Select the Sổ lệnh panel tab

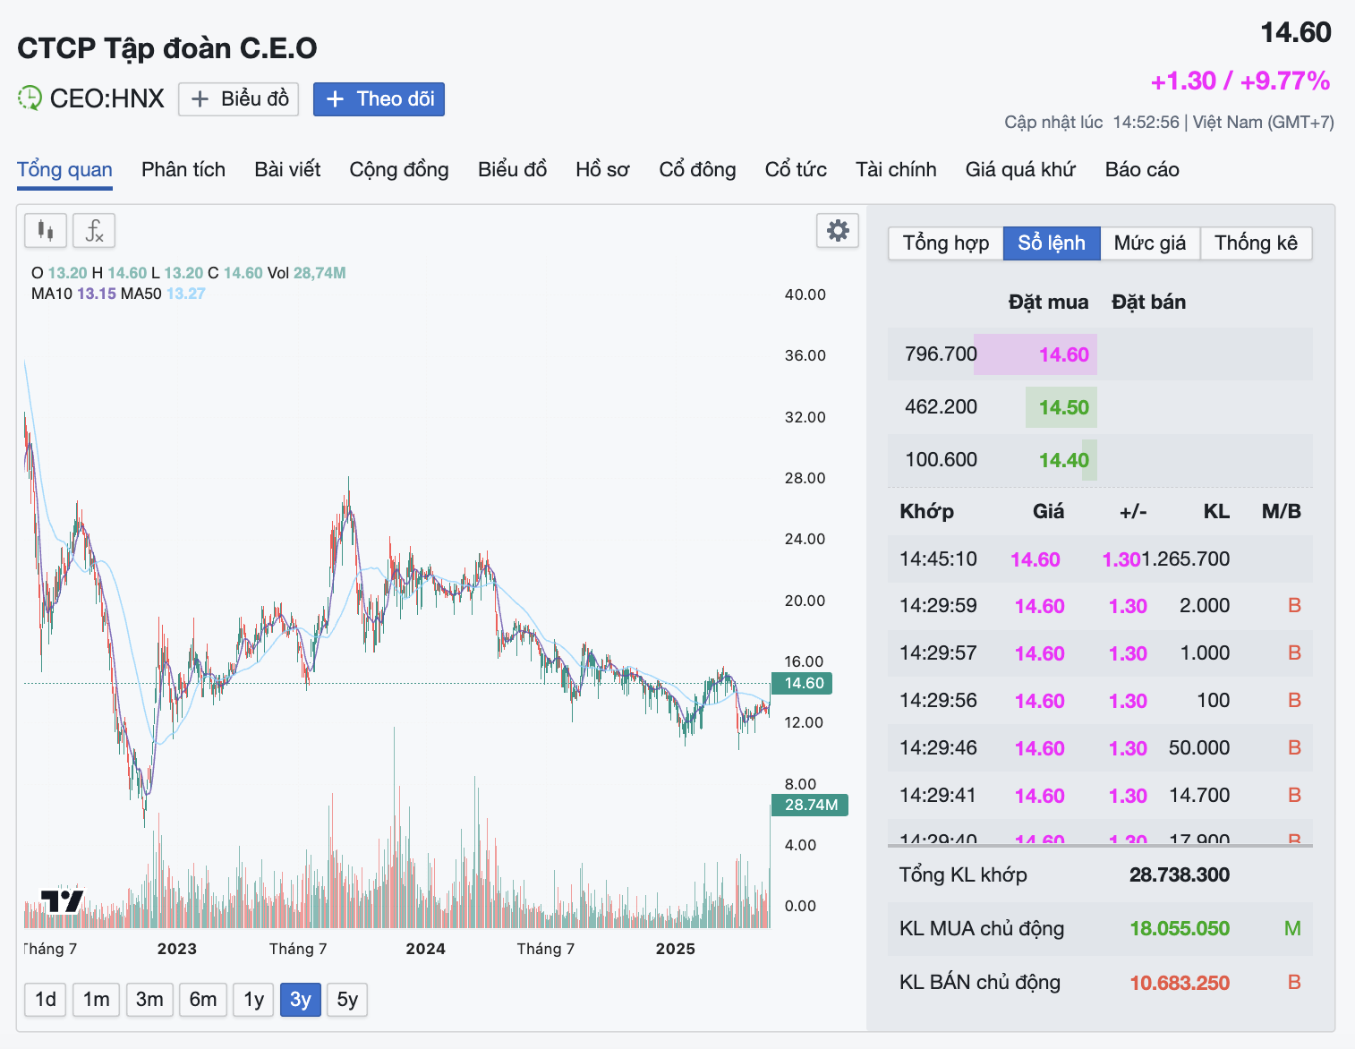[x=1052, y=243]
